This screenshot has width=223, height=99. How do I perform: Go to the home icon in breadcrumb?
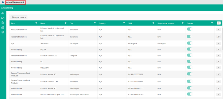click(x=3, y=2)
